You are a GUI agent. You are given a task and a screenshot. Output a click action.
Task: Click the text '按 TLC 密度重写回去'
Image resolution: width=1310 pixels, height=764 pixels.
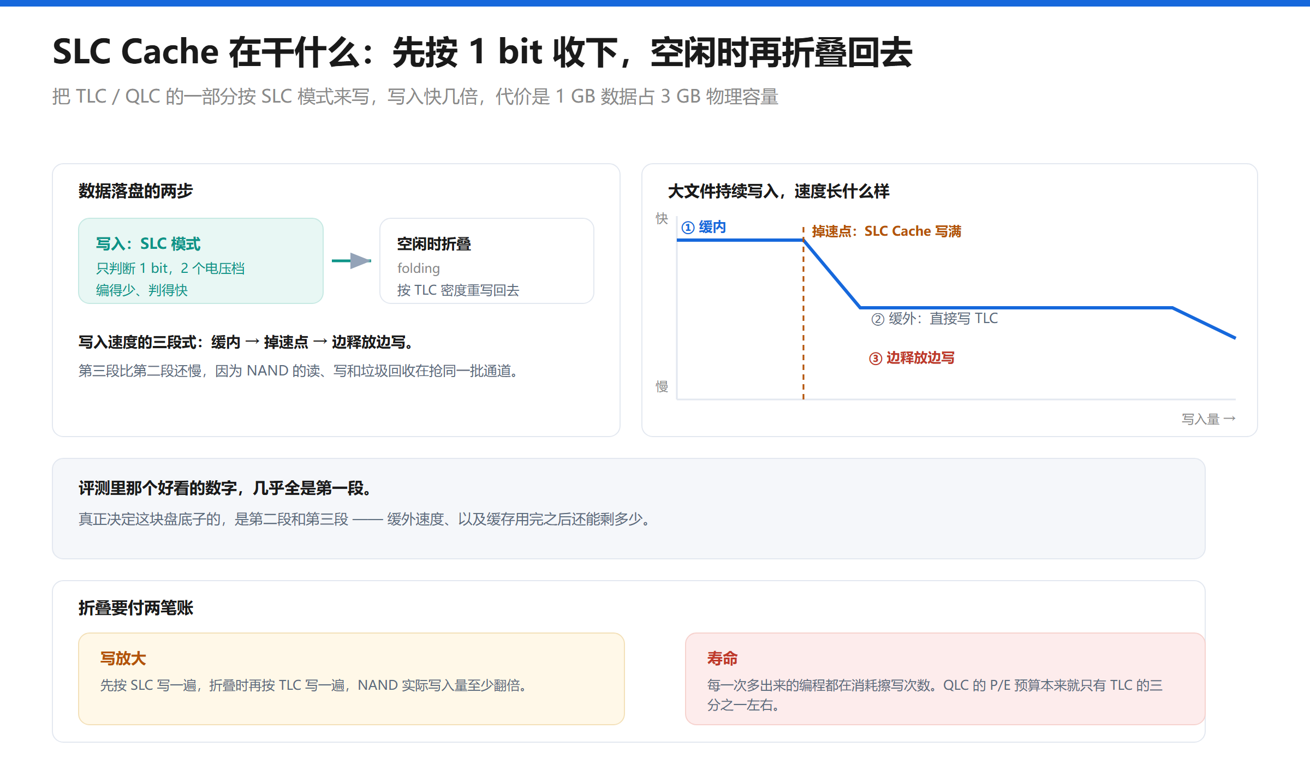[x=458, y=290]
